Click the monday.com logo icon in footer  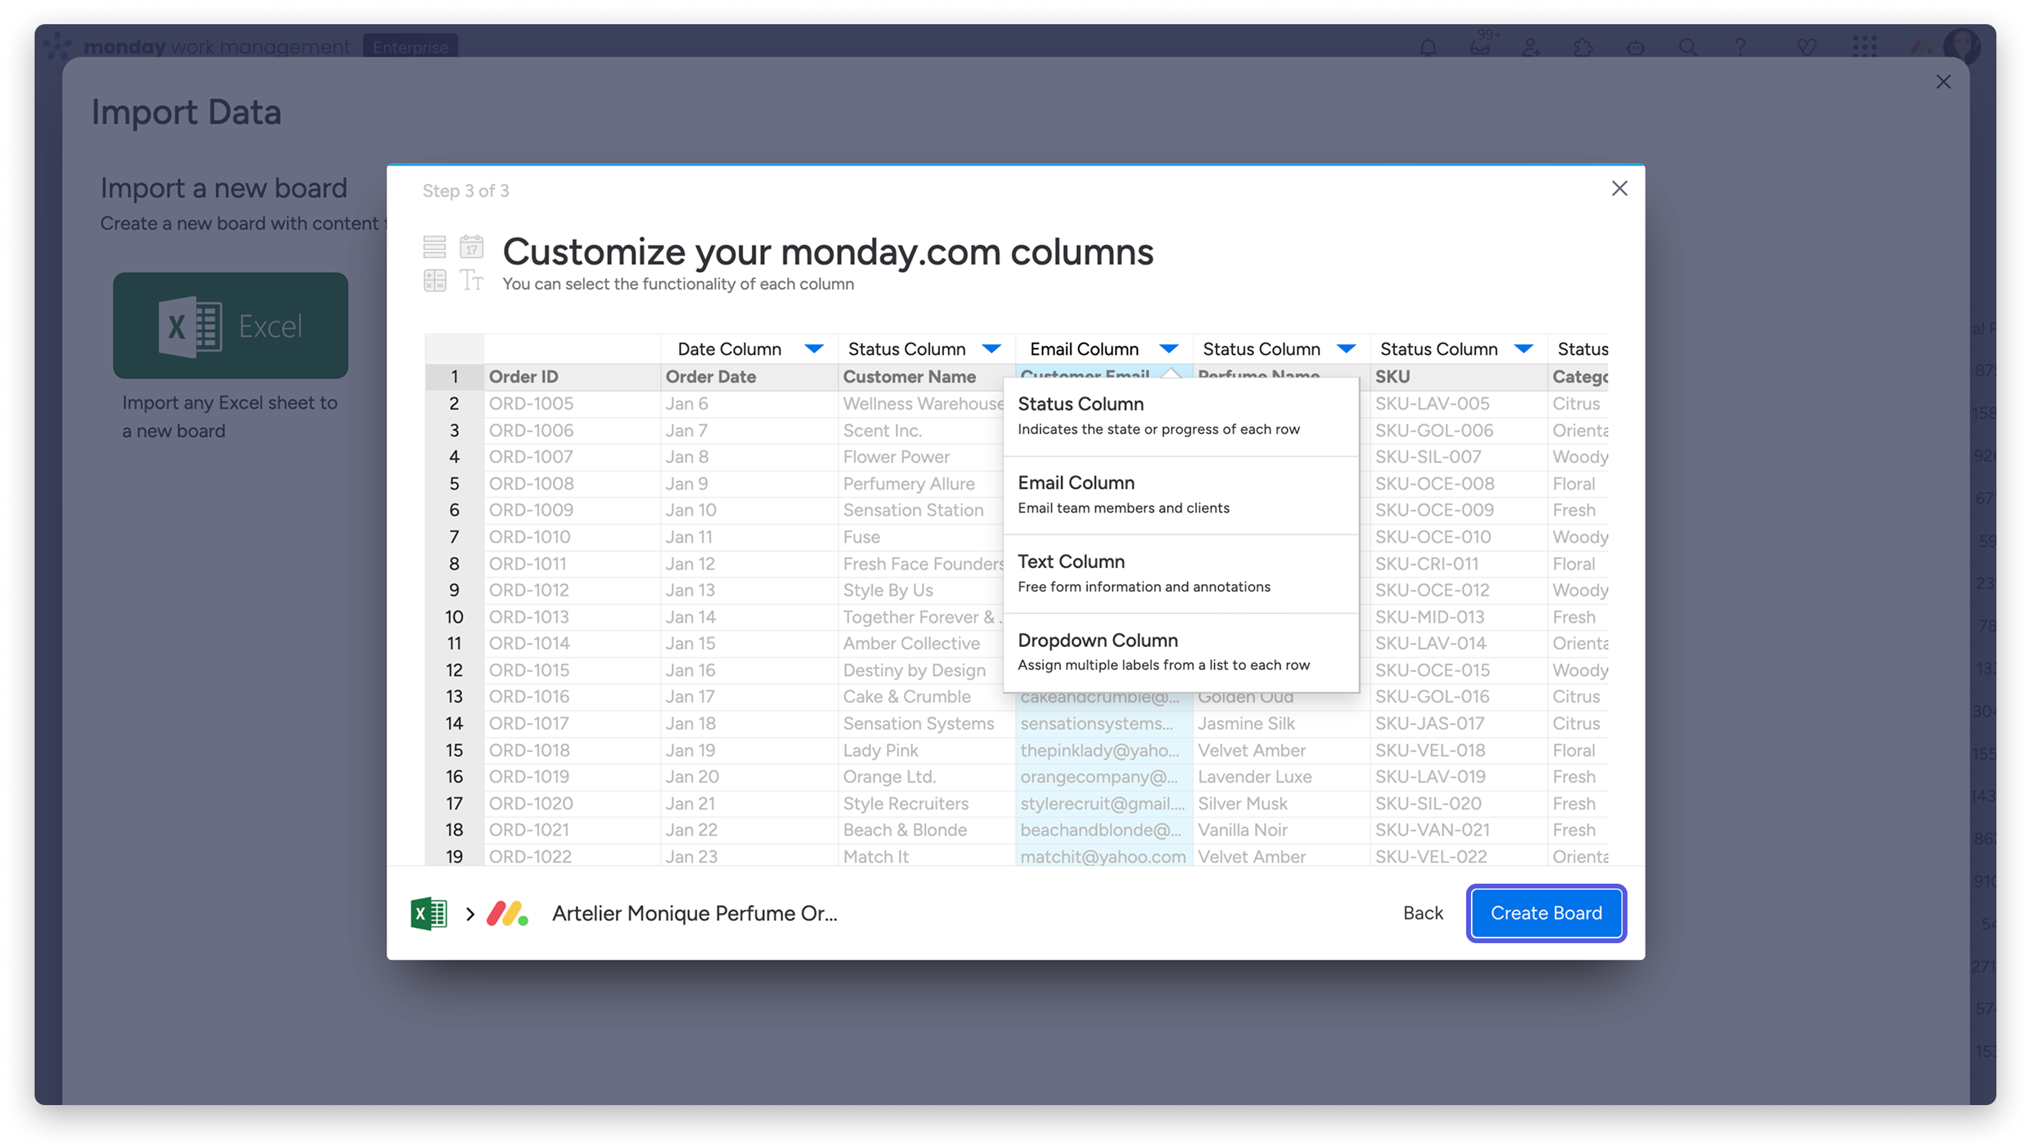tap(507, 913)
